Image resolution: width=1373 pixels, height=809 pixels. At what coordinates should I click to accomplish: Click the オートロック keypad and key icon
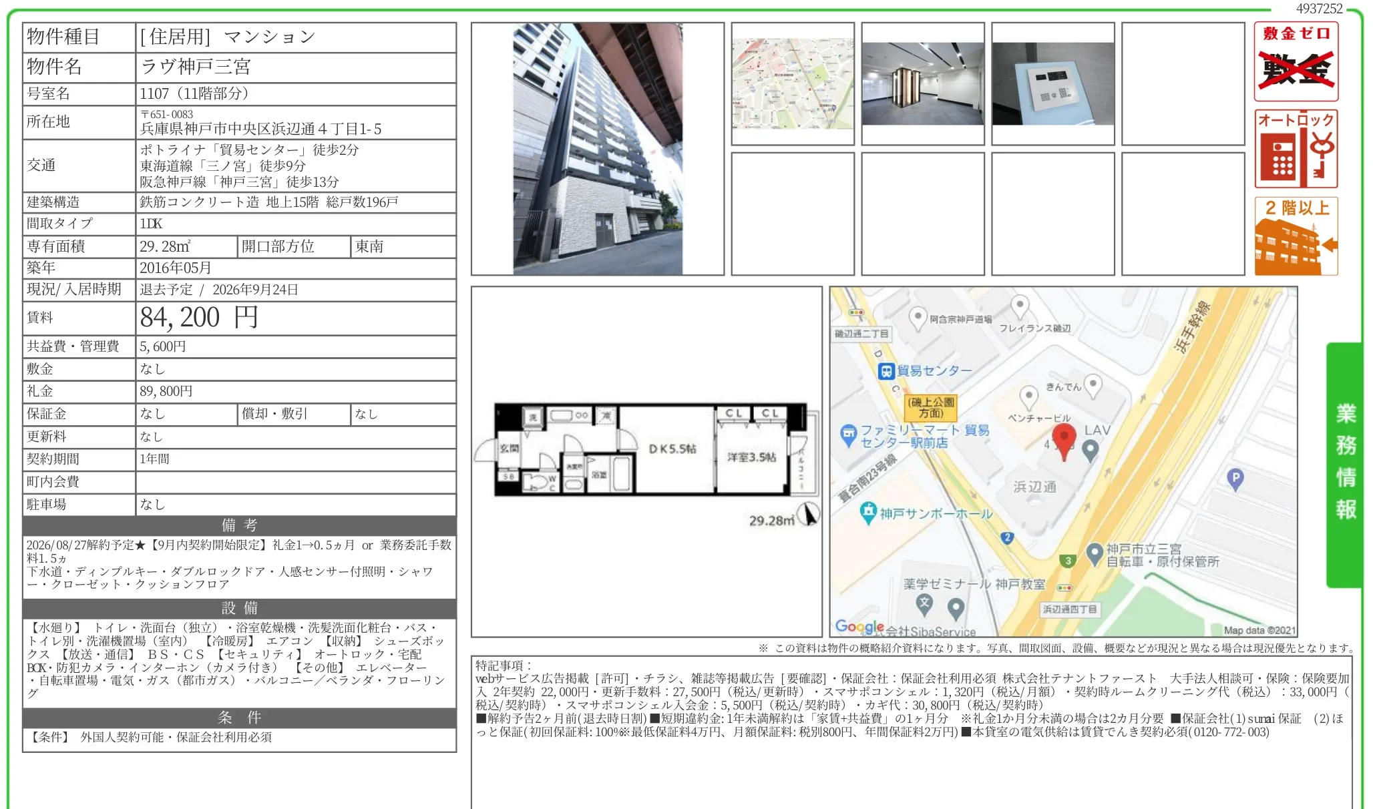[x=1296, y=149]
